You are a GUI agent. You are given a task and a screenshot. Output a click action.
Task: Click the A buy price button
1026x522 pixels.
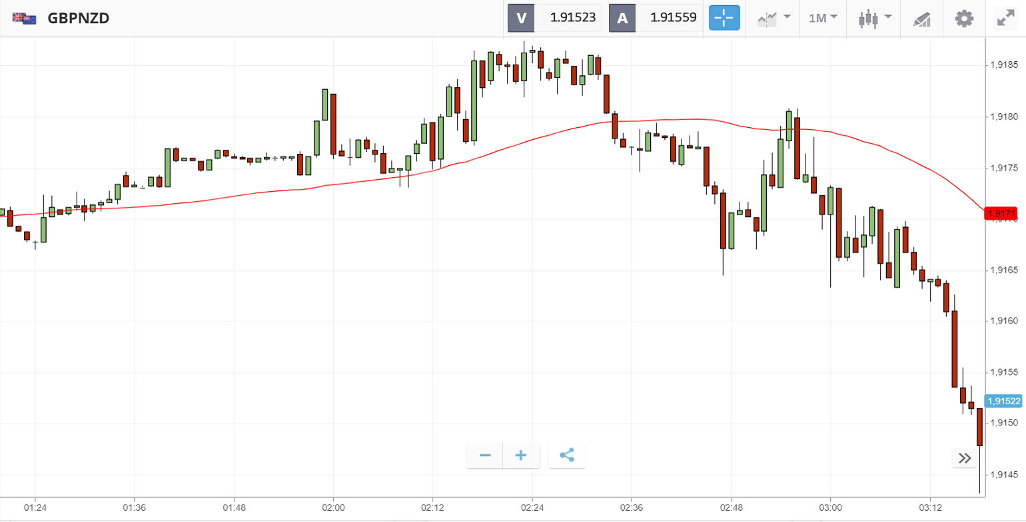[656, 18]
